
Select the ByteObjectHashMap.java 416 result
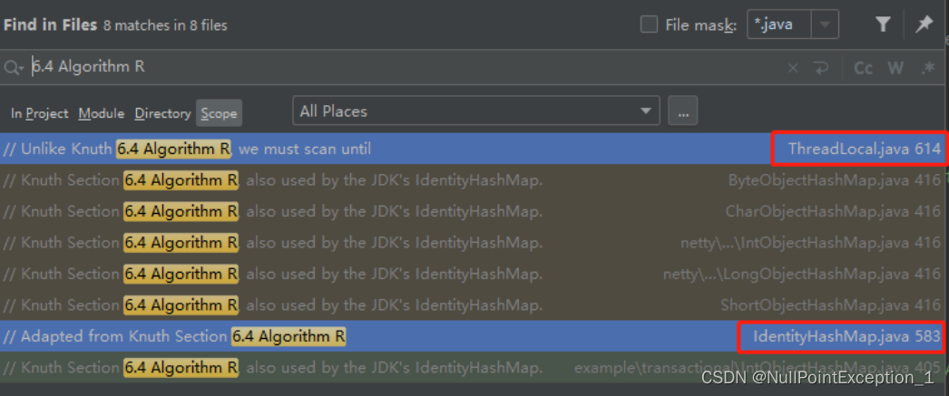click(x=472, y=180)
